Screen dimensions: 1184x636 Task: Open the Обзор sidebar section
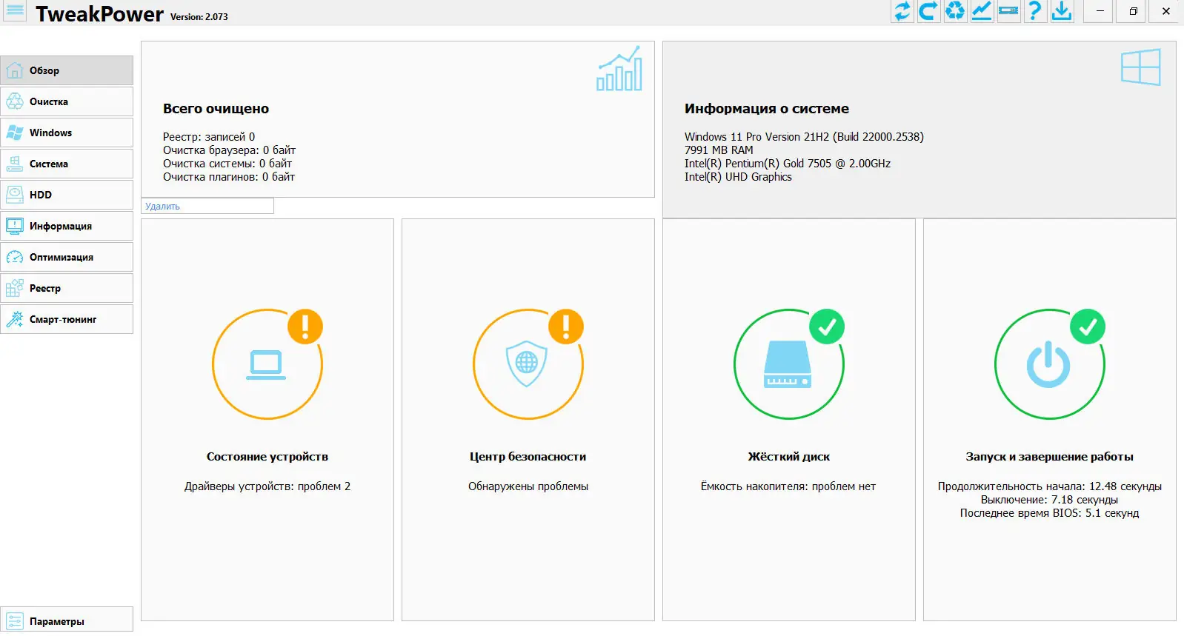(67, 70)
